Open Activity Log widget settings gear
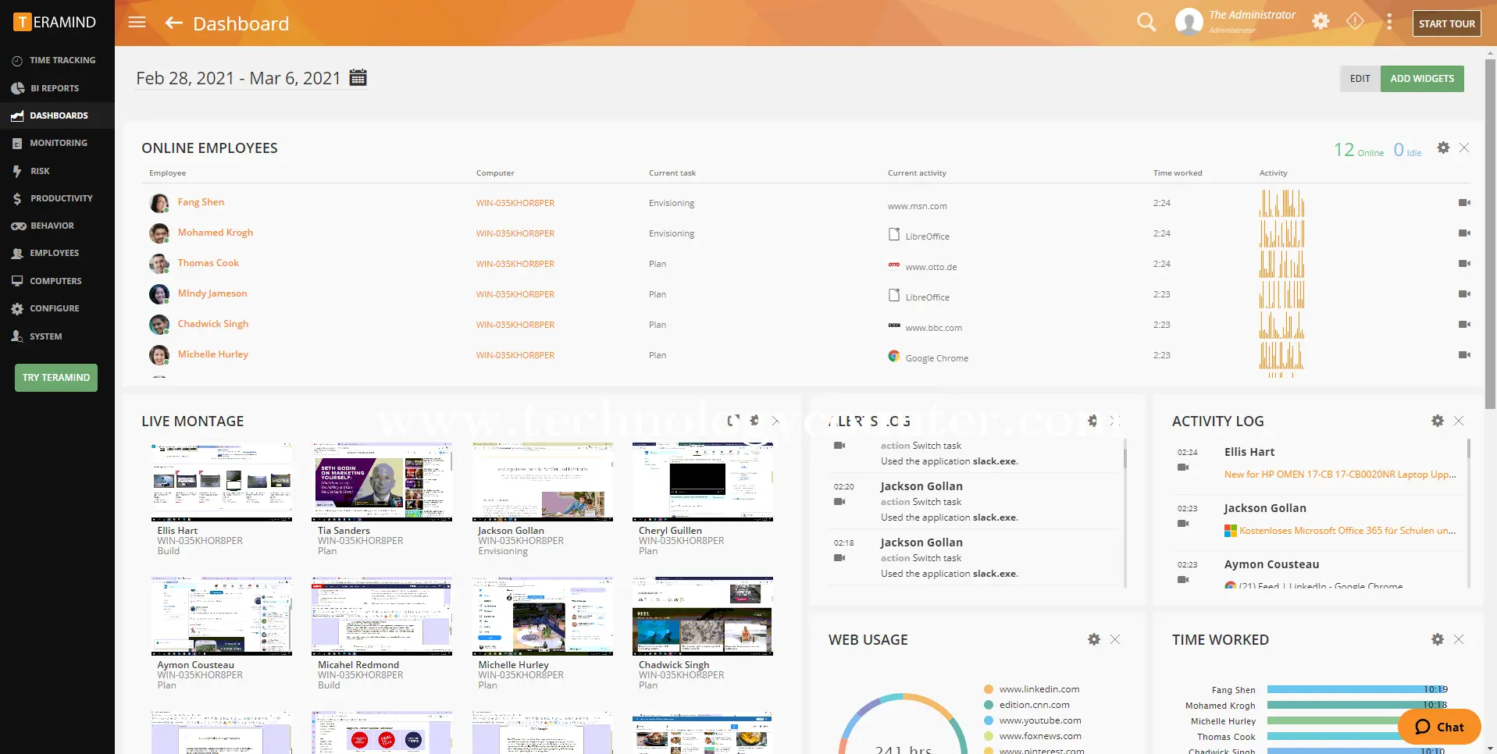 point(1436,421)
